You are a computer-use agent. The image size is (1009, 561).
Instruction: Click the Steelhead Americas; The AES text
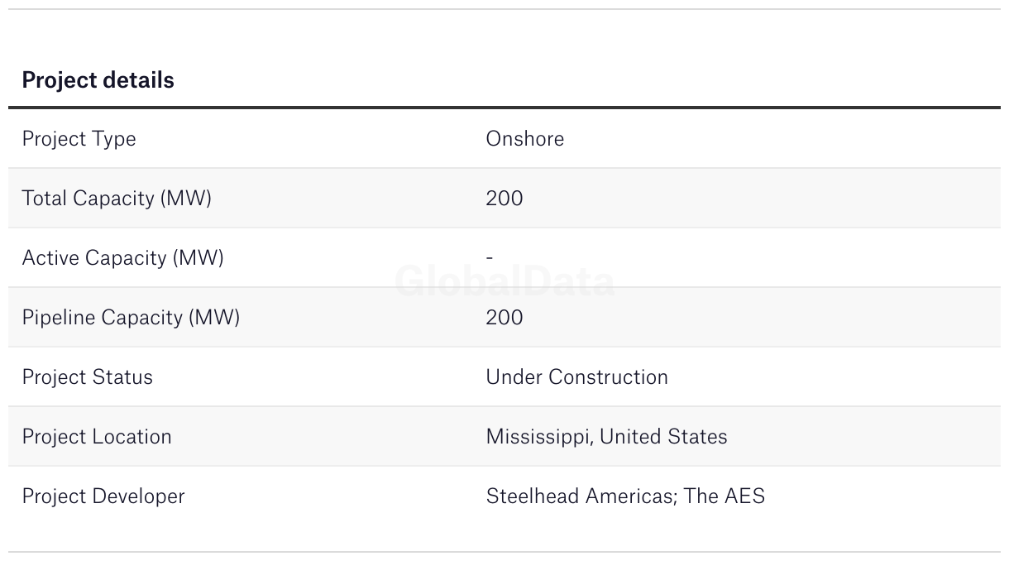click(625, 496)
